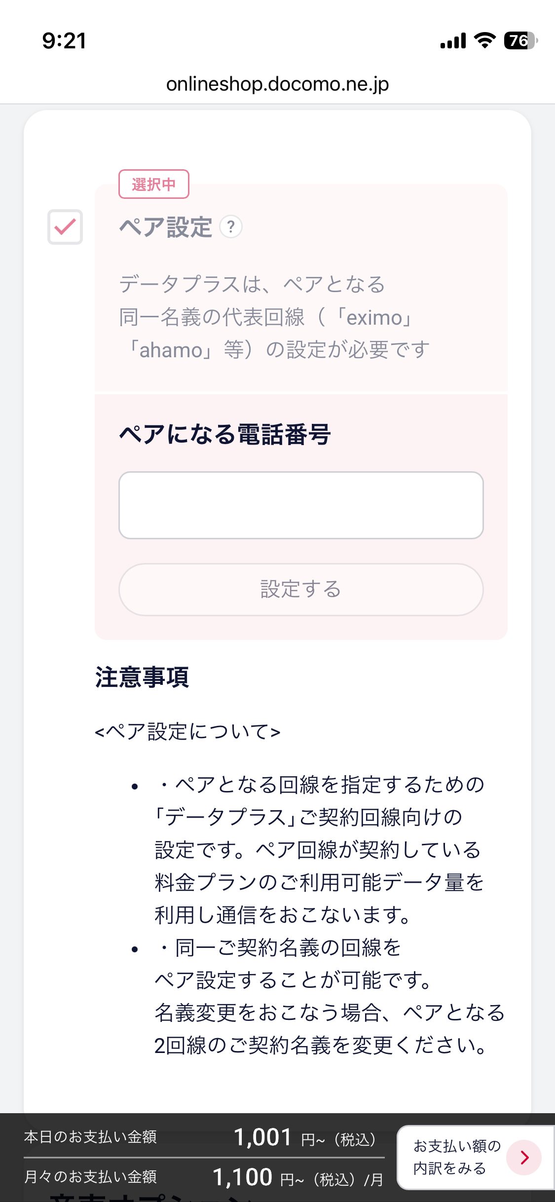Tap the 注意事項 heading
Screen dimensions: 555x1202
142,677
